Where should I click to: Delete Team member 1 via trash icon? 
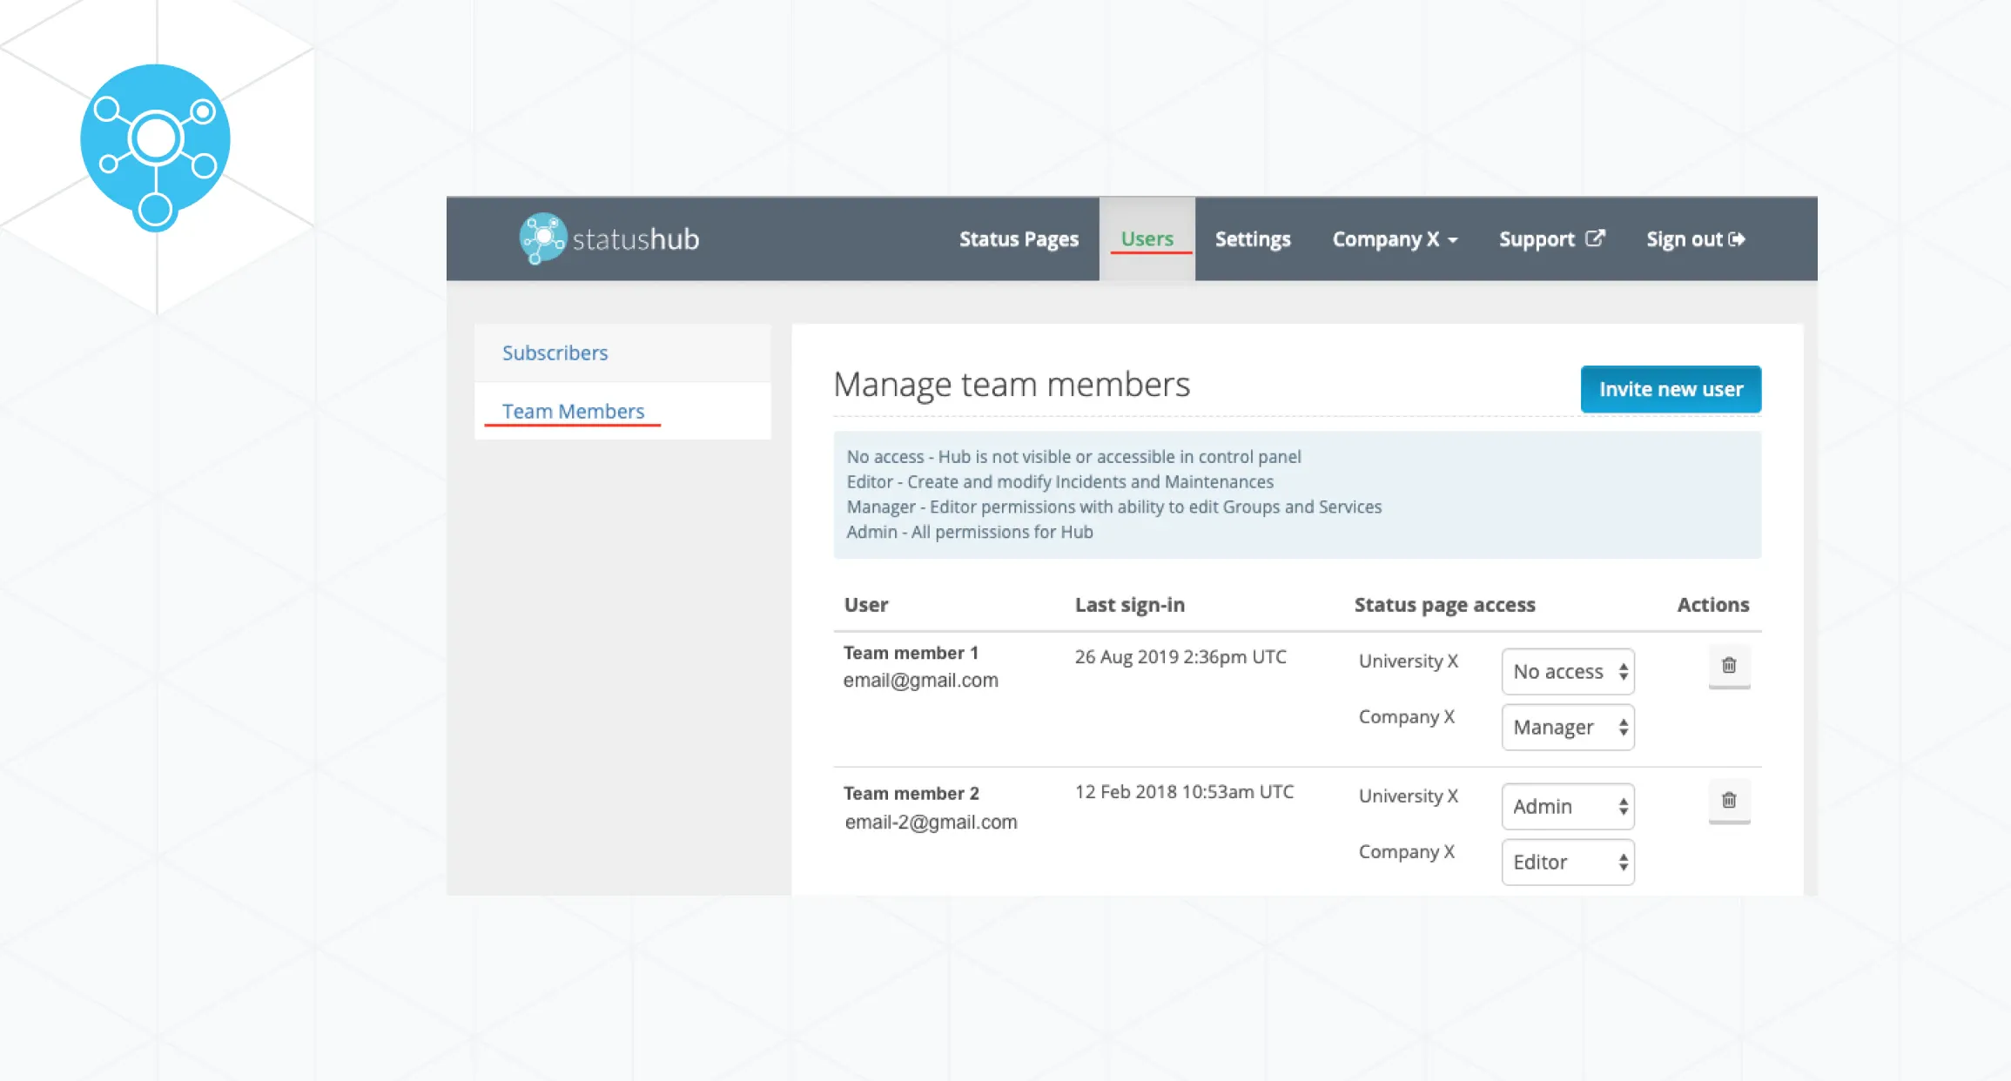[1729, 666]
